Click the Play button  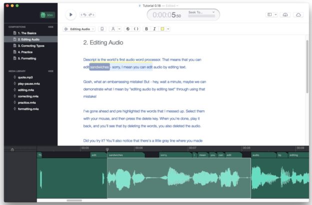pyautogui.click(x=70, y=14)
